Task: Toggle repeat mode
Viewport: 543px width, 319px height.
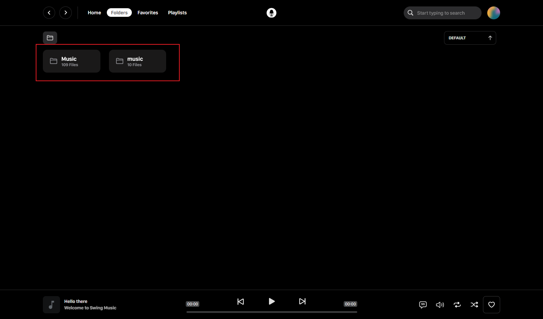Action: click(x=457, y=305)
